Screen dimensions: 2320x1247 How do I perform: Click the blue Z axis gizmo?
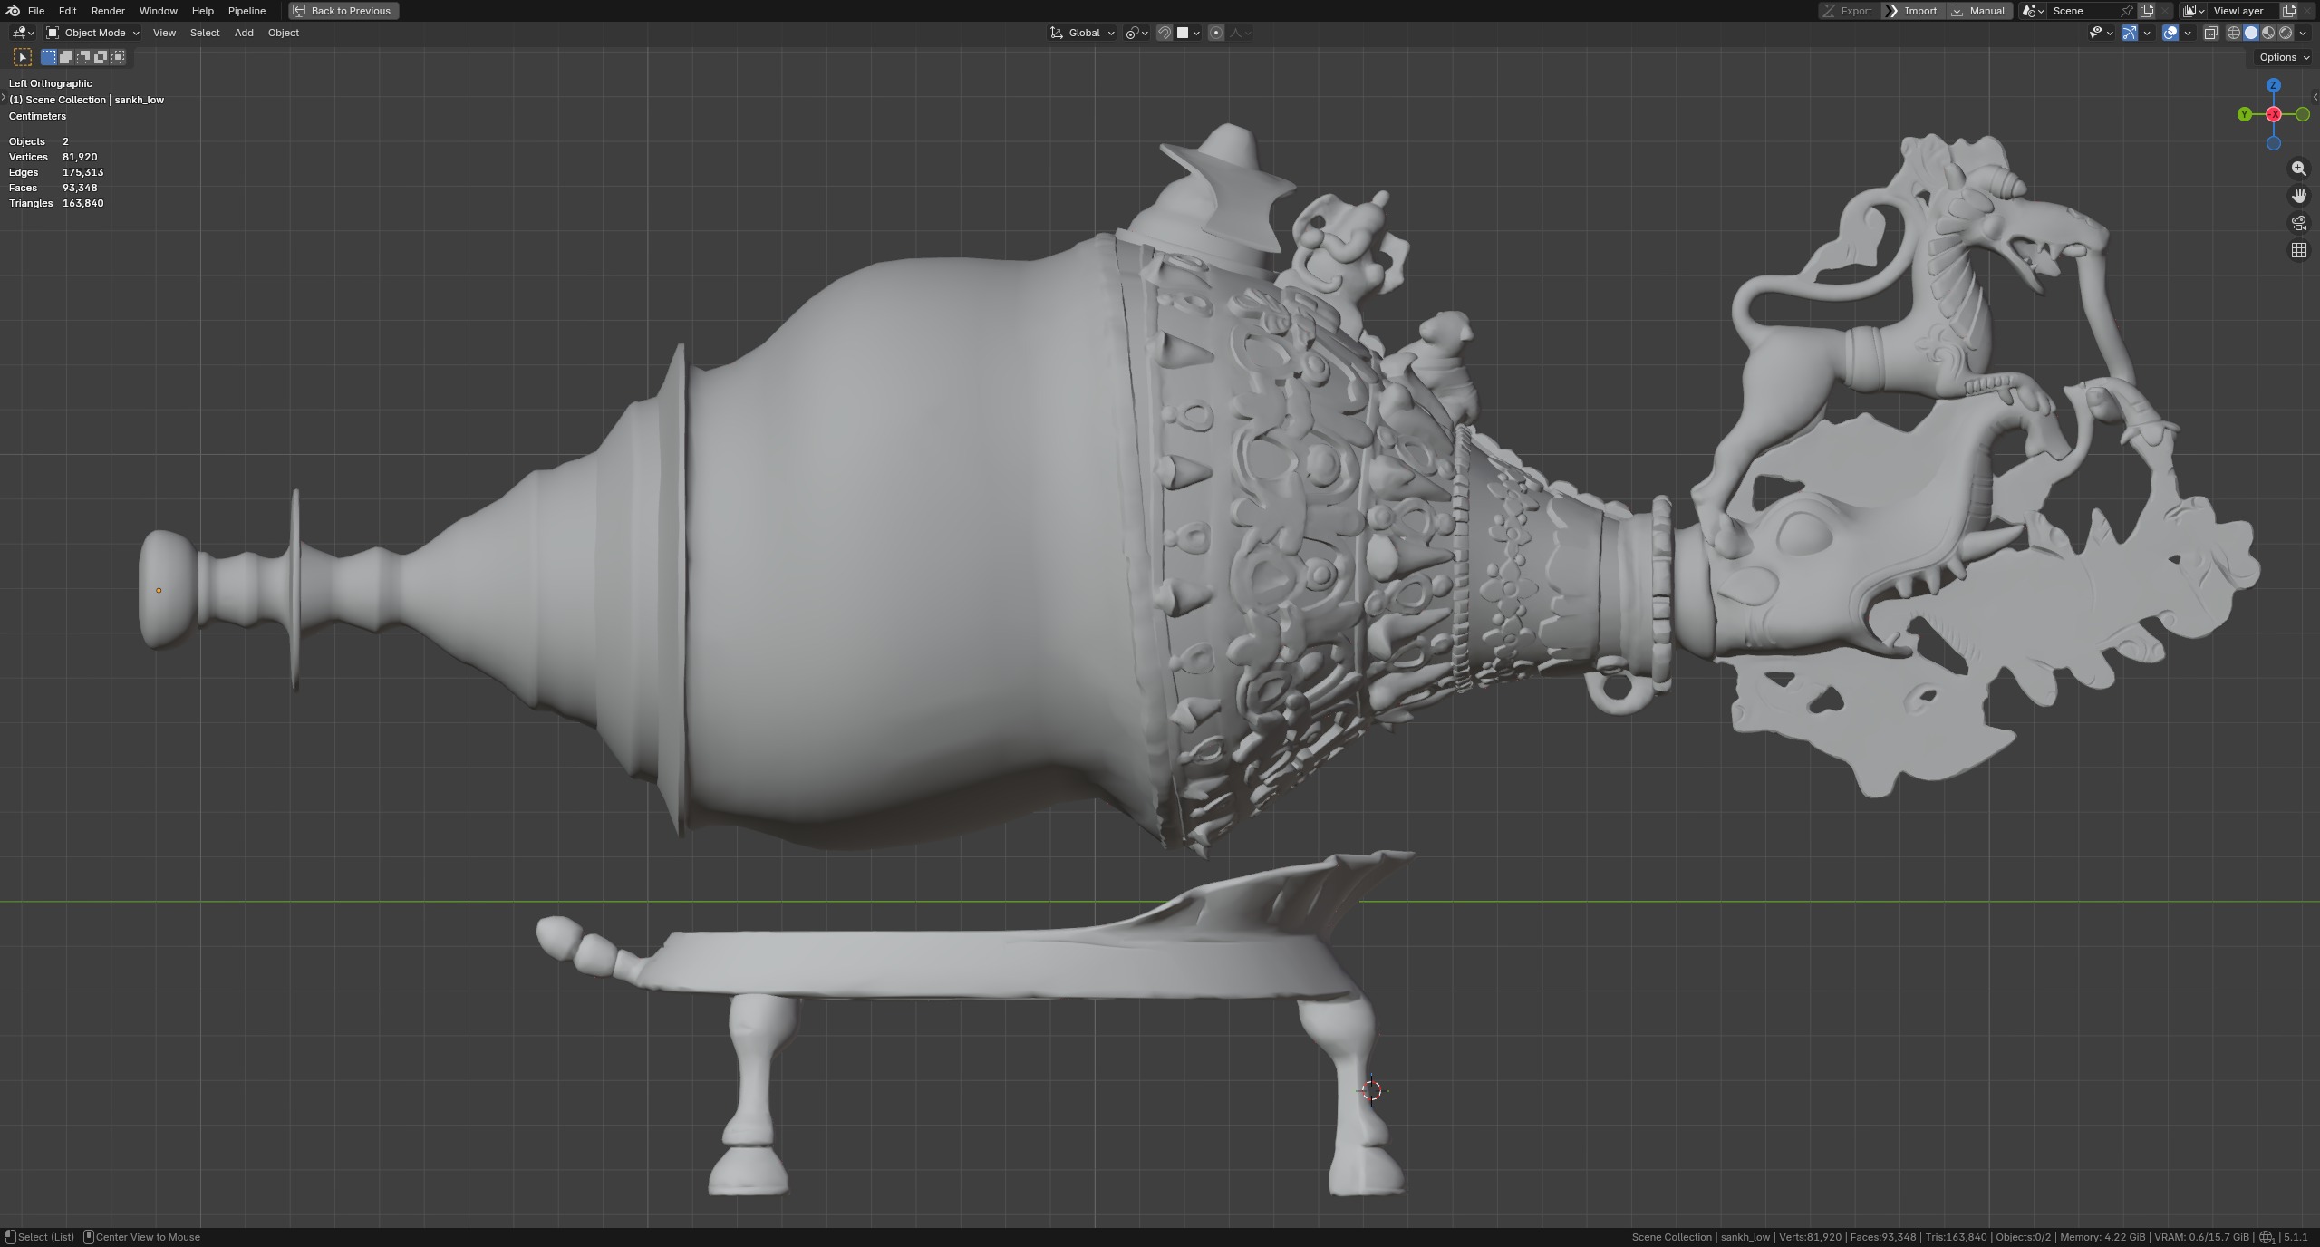(x=2273, y=85)
